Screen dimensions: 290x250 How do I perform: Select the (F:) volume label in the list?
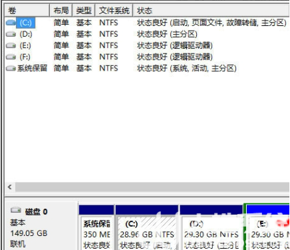click(25, 57)
